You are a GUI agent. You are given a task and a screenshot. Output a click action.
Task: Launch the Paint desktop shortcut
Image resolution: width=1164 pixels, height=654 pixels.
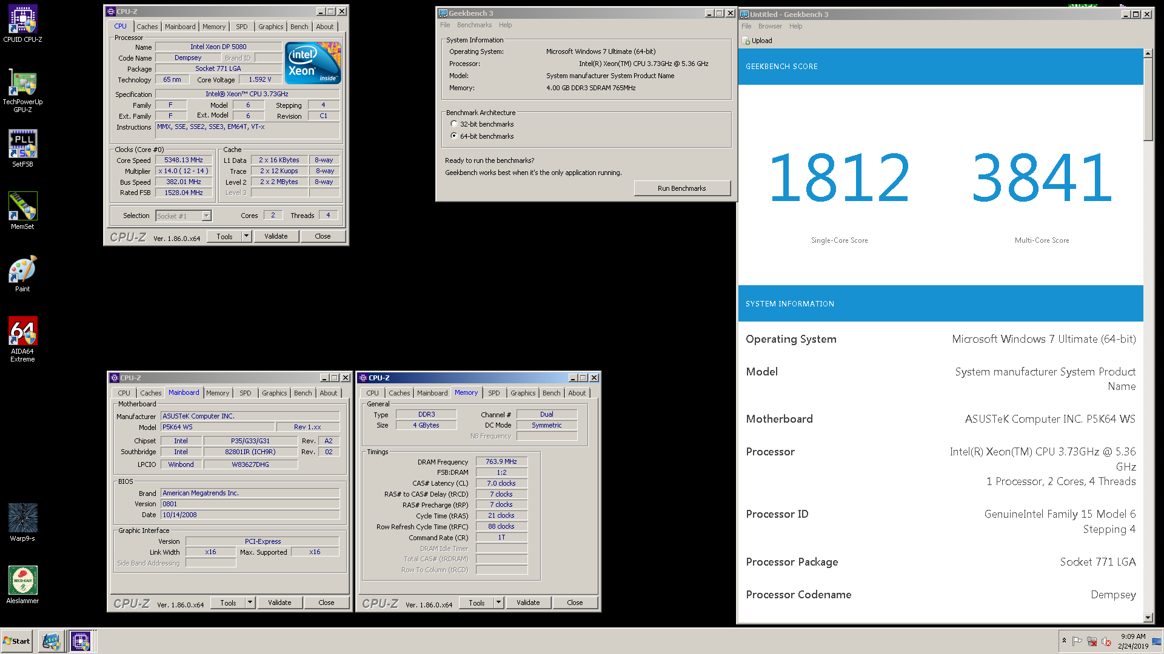22,273
